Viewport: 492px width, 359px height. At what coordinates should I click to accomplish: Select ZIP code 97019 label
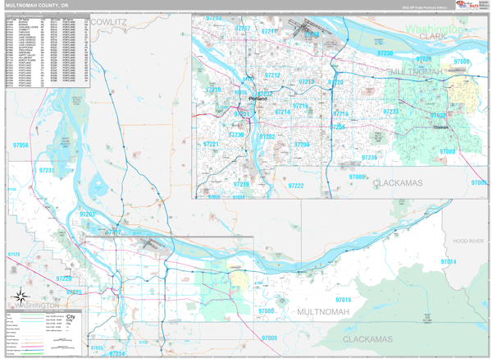(343, 300)
